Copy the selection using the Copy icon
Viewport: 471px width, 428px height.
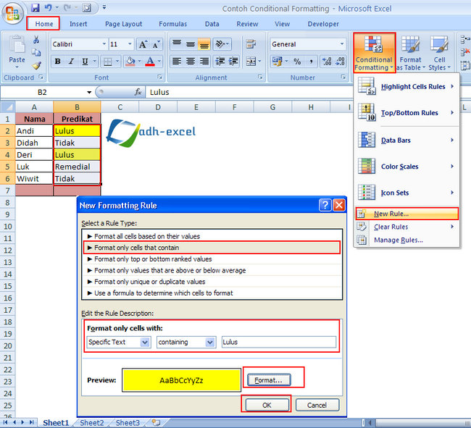36,53
